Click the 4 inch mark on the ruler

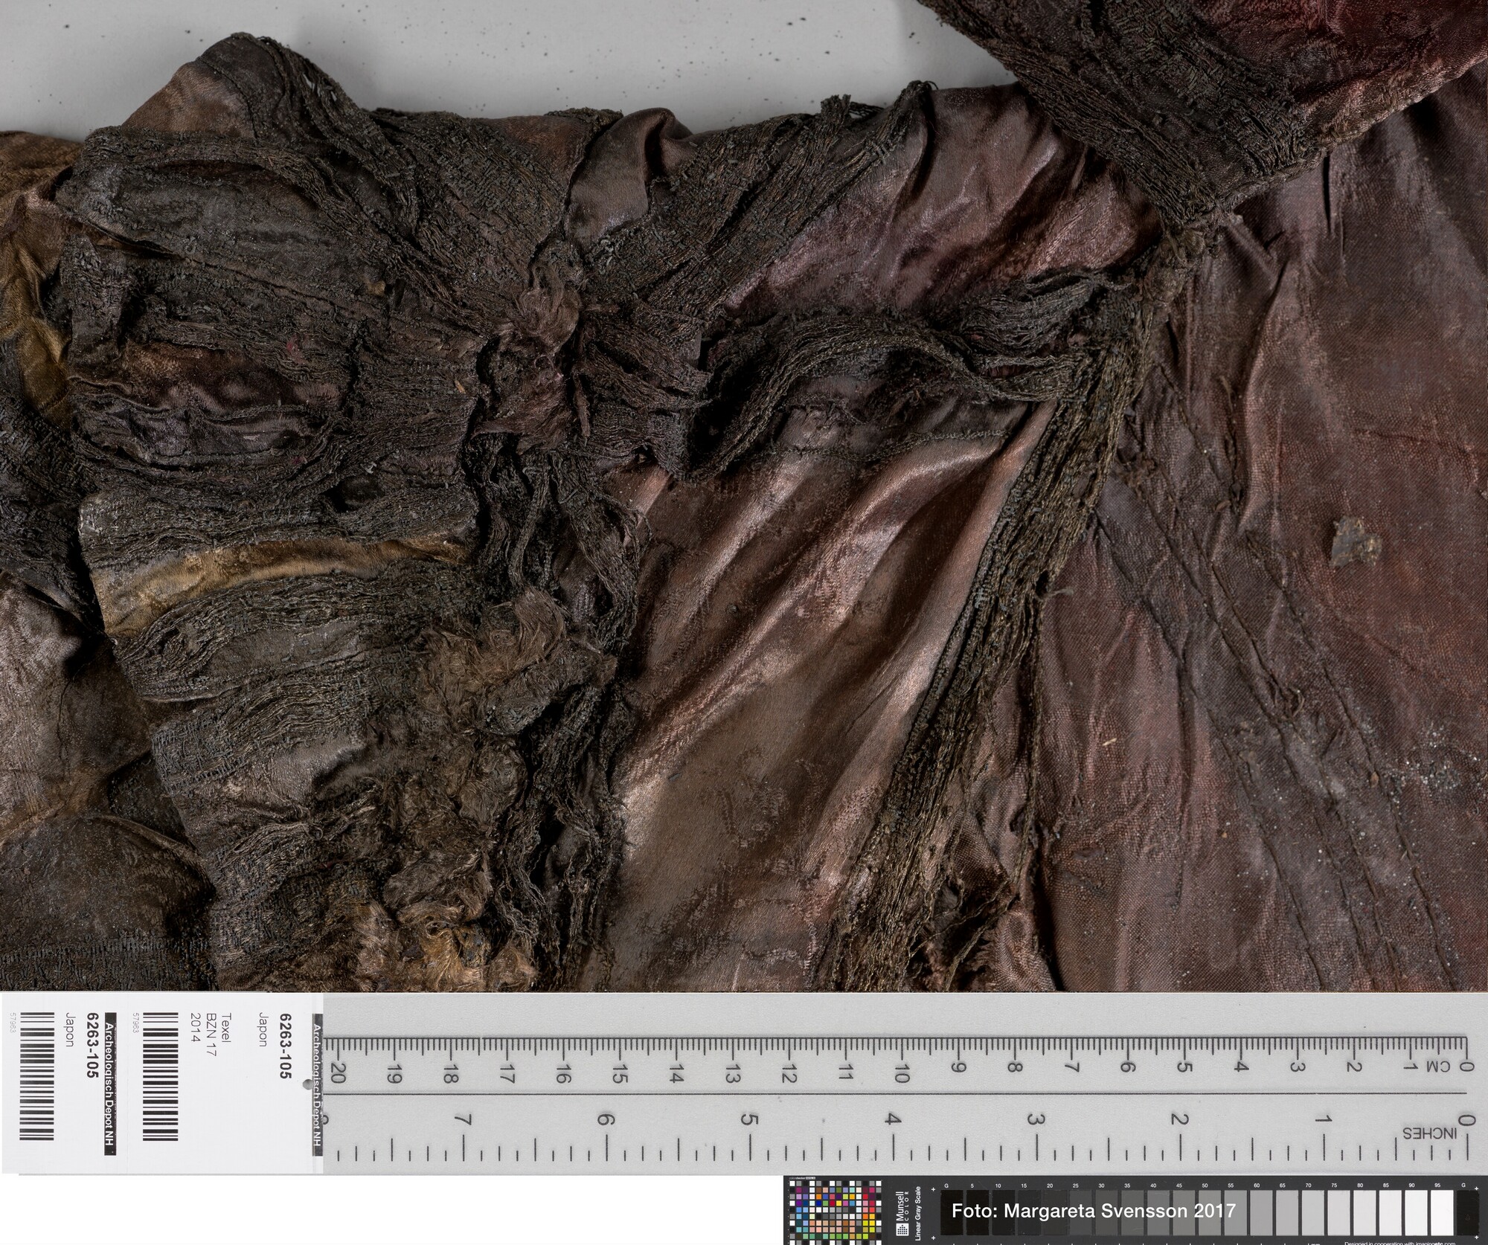click(x=893, y=1119)
